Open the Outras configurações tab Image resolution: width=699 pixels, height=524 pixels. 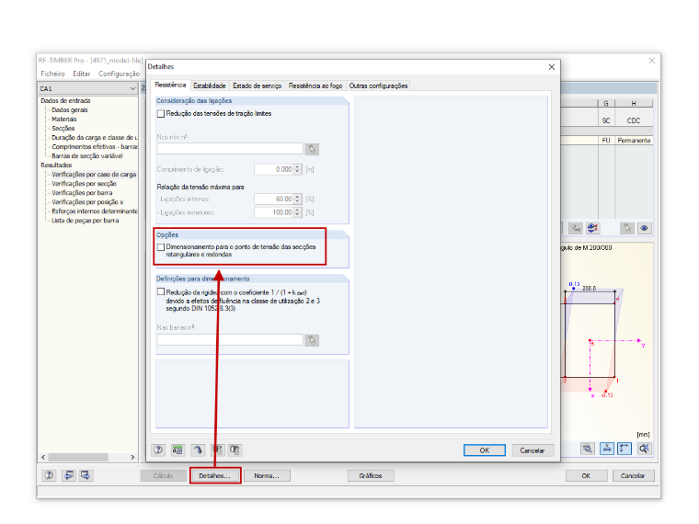coord(378,85)
